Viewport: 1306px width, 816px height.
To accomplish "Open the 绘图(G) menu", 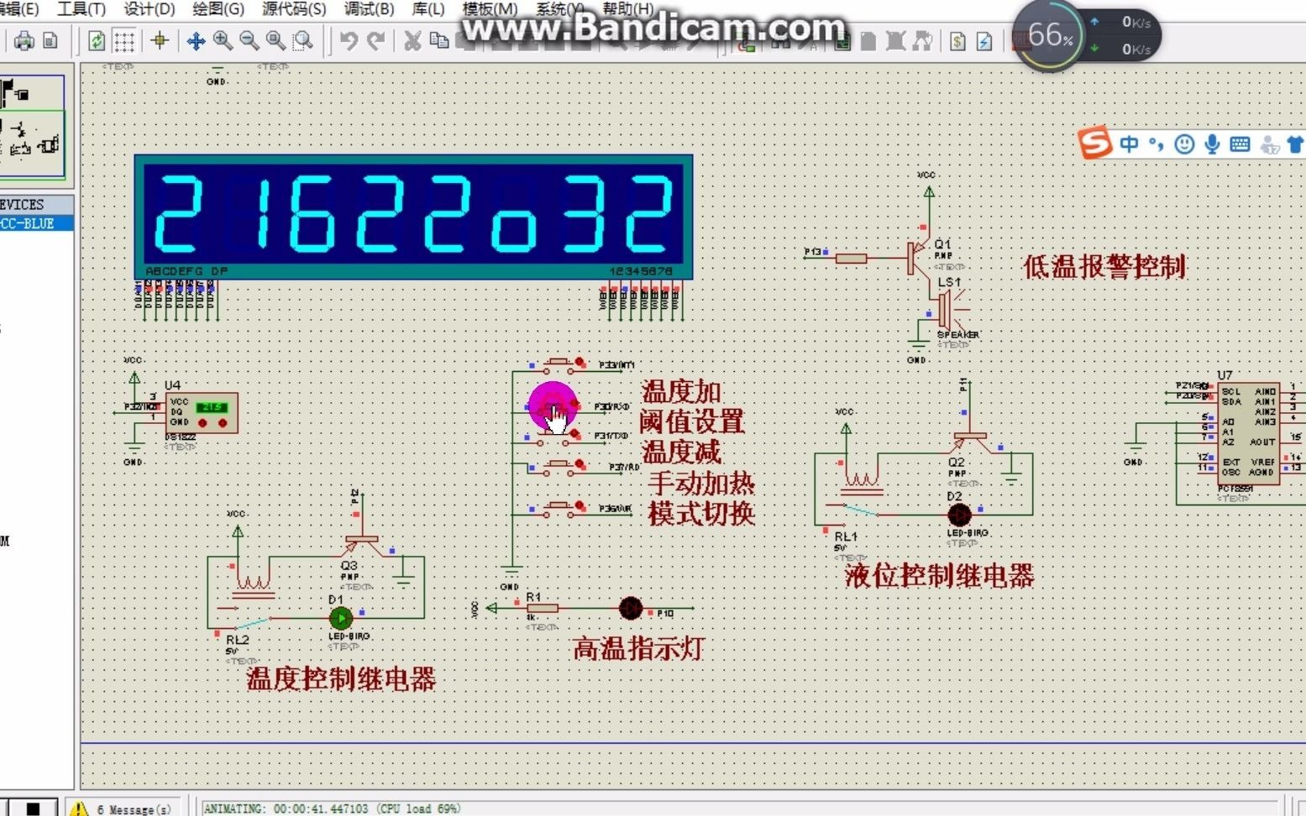I will pos(218,9).
